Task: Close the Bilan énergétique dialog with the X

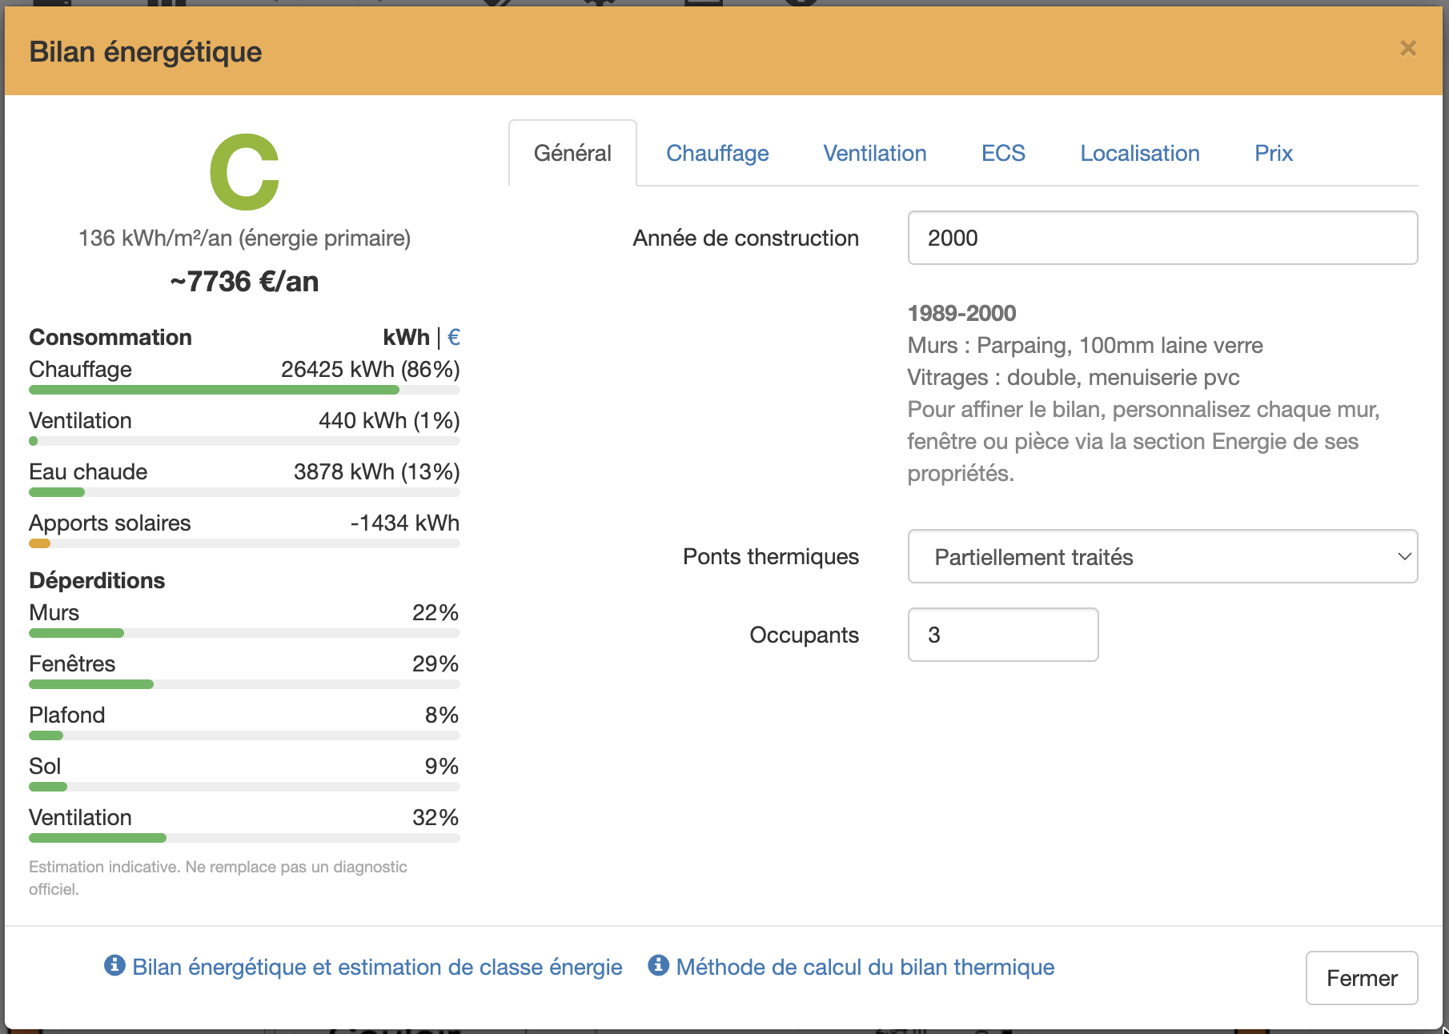Action: tap(1407, 49)
